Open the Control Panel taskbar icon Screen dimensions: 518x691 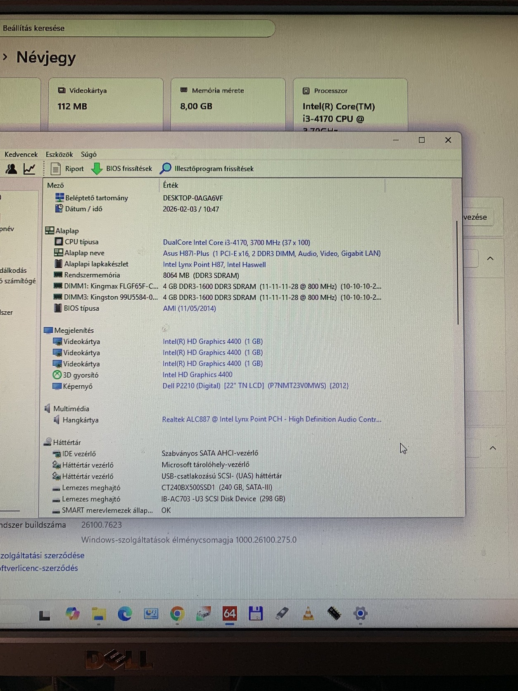(x=151, y=614)
